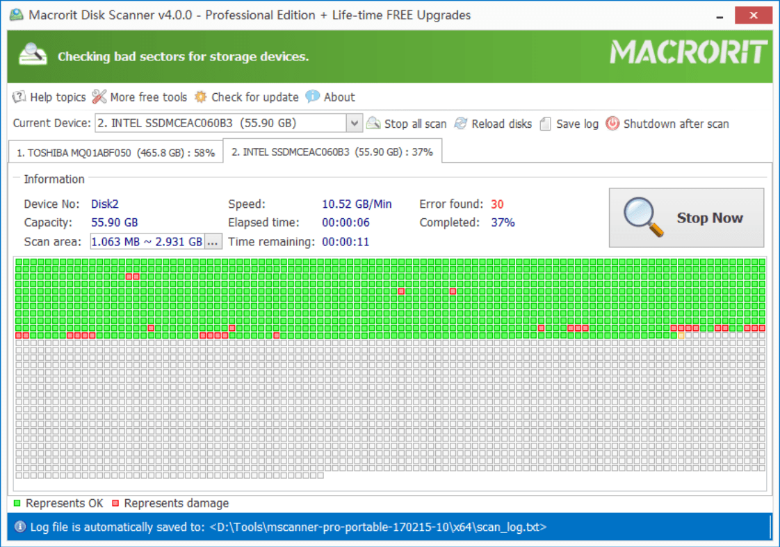The width and height of the screenshot is (780, 547).
Task: Click the Disk2 link
Action: tap(104, 204)
